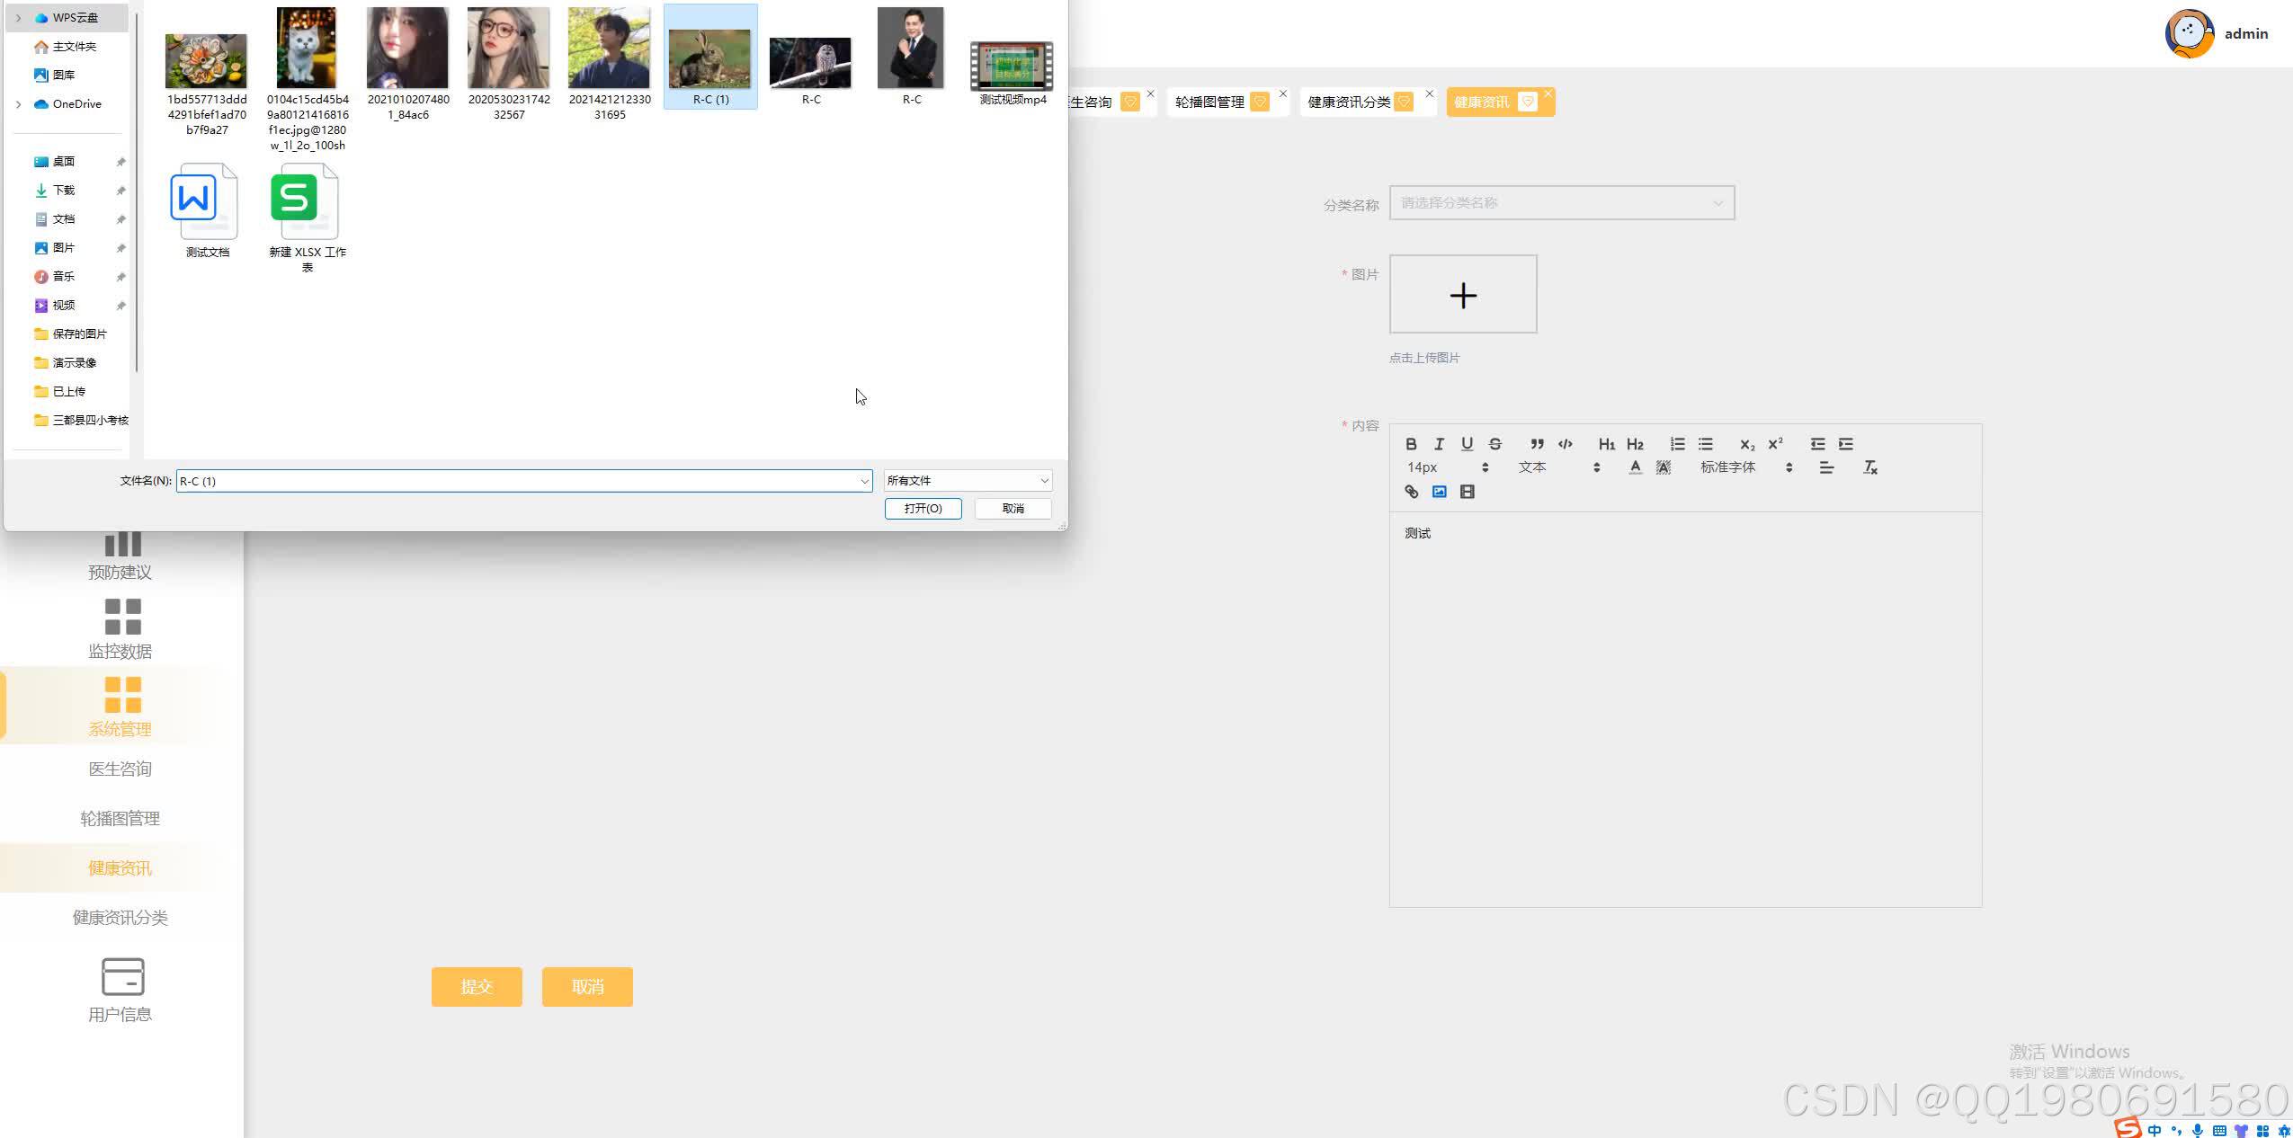The image size is (2293, 1138).
Task: Toggle underline formatting in the editor
Action: point(1467,444)
